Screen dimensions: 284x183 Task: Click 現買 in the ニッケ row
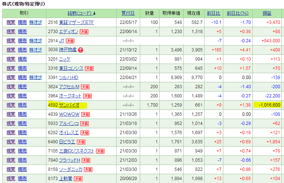tap(11, 59)
